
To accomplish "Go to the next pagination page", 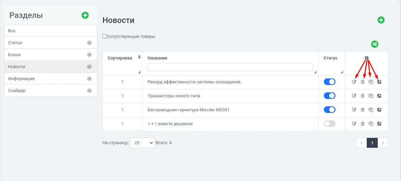I will [x=383, y=143].
